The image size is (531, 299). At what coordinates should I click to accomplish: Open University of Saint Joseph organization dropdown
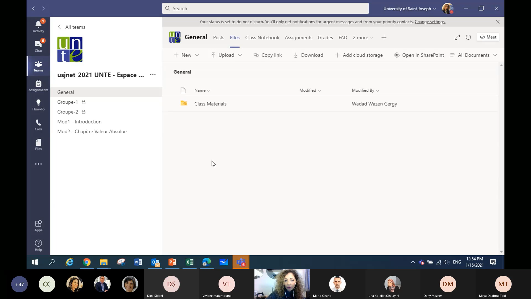(x=409, y=9)
